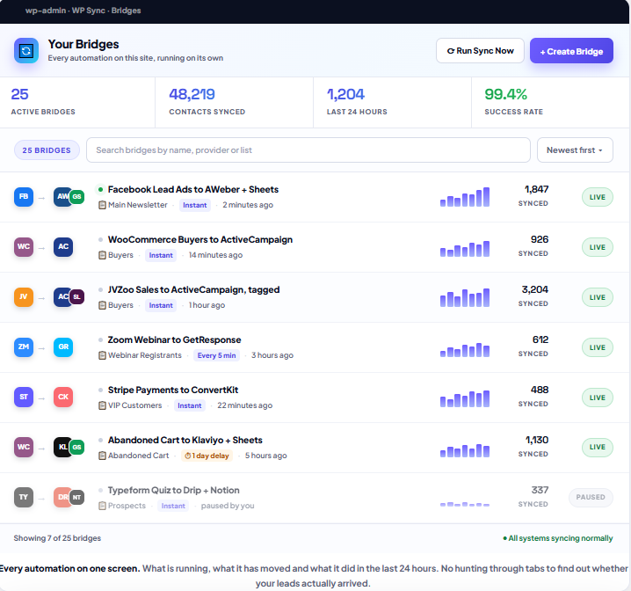Open Stripe Payments to ConvertKit bridge
This screenshot has width=631, height=591.
pos(173,390)
